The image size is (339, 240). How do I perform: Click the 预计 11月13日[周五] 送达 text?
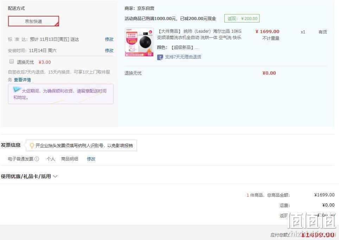(x=55, y=39)
